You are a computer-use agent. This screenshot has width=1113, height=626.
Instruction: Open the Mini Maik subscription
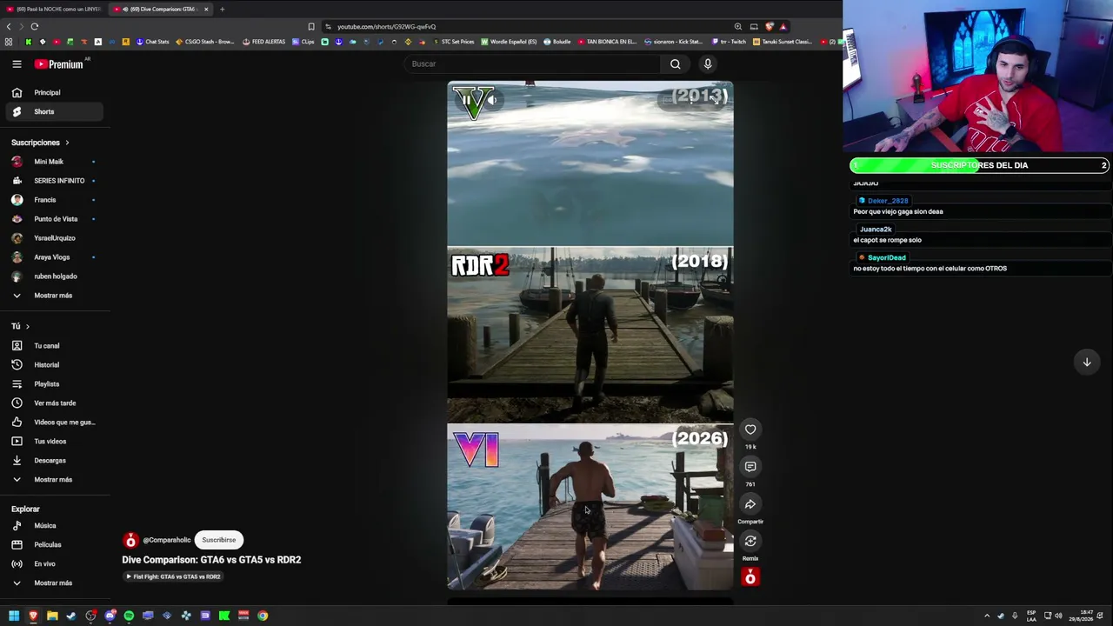56,162
